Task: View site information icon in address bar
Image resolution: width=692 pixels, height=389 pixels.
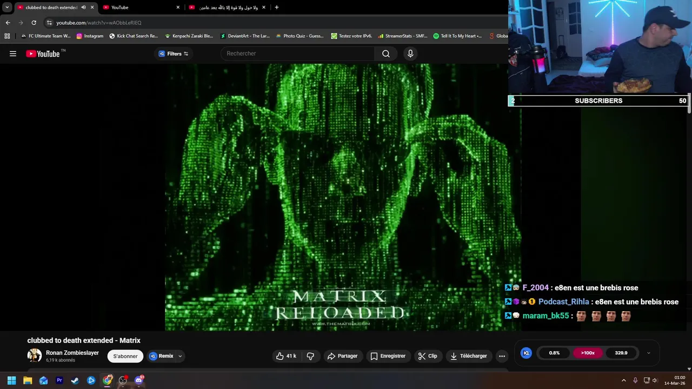Action: tap(49, 23)
